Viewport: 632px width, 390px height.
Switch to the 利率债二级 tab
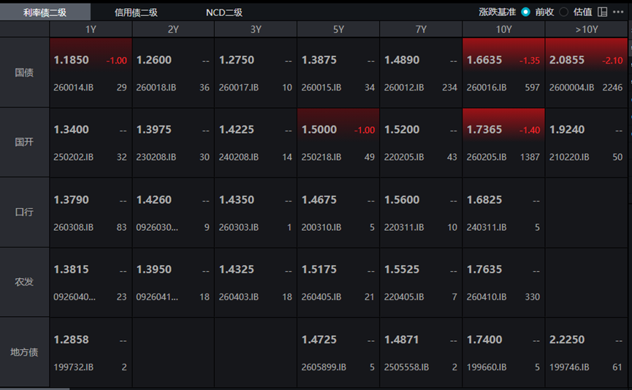click(45, 12)
